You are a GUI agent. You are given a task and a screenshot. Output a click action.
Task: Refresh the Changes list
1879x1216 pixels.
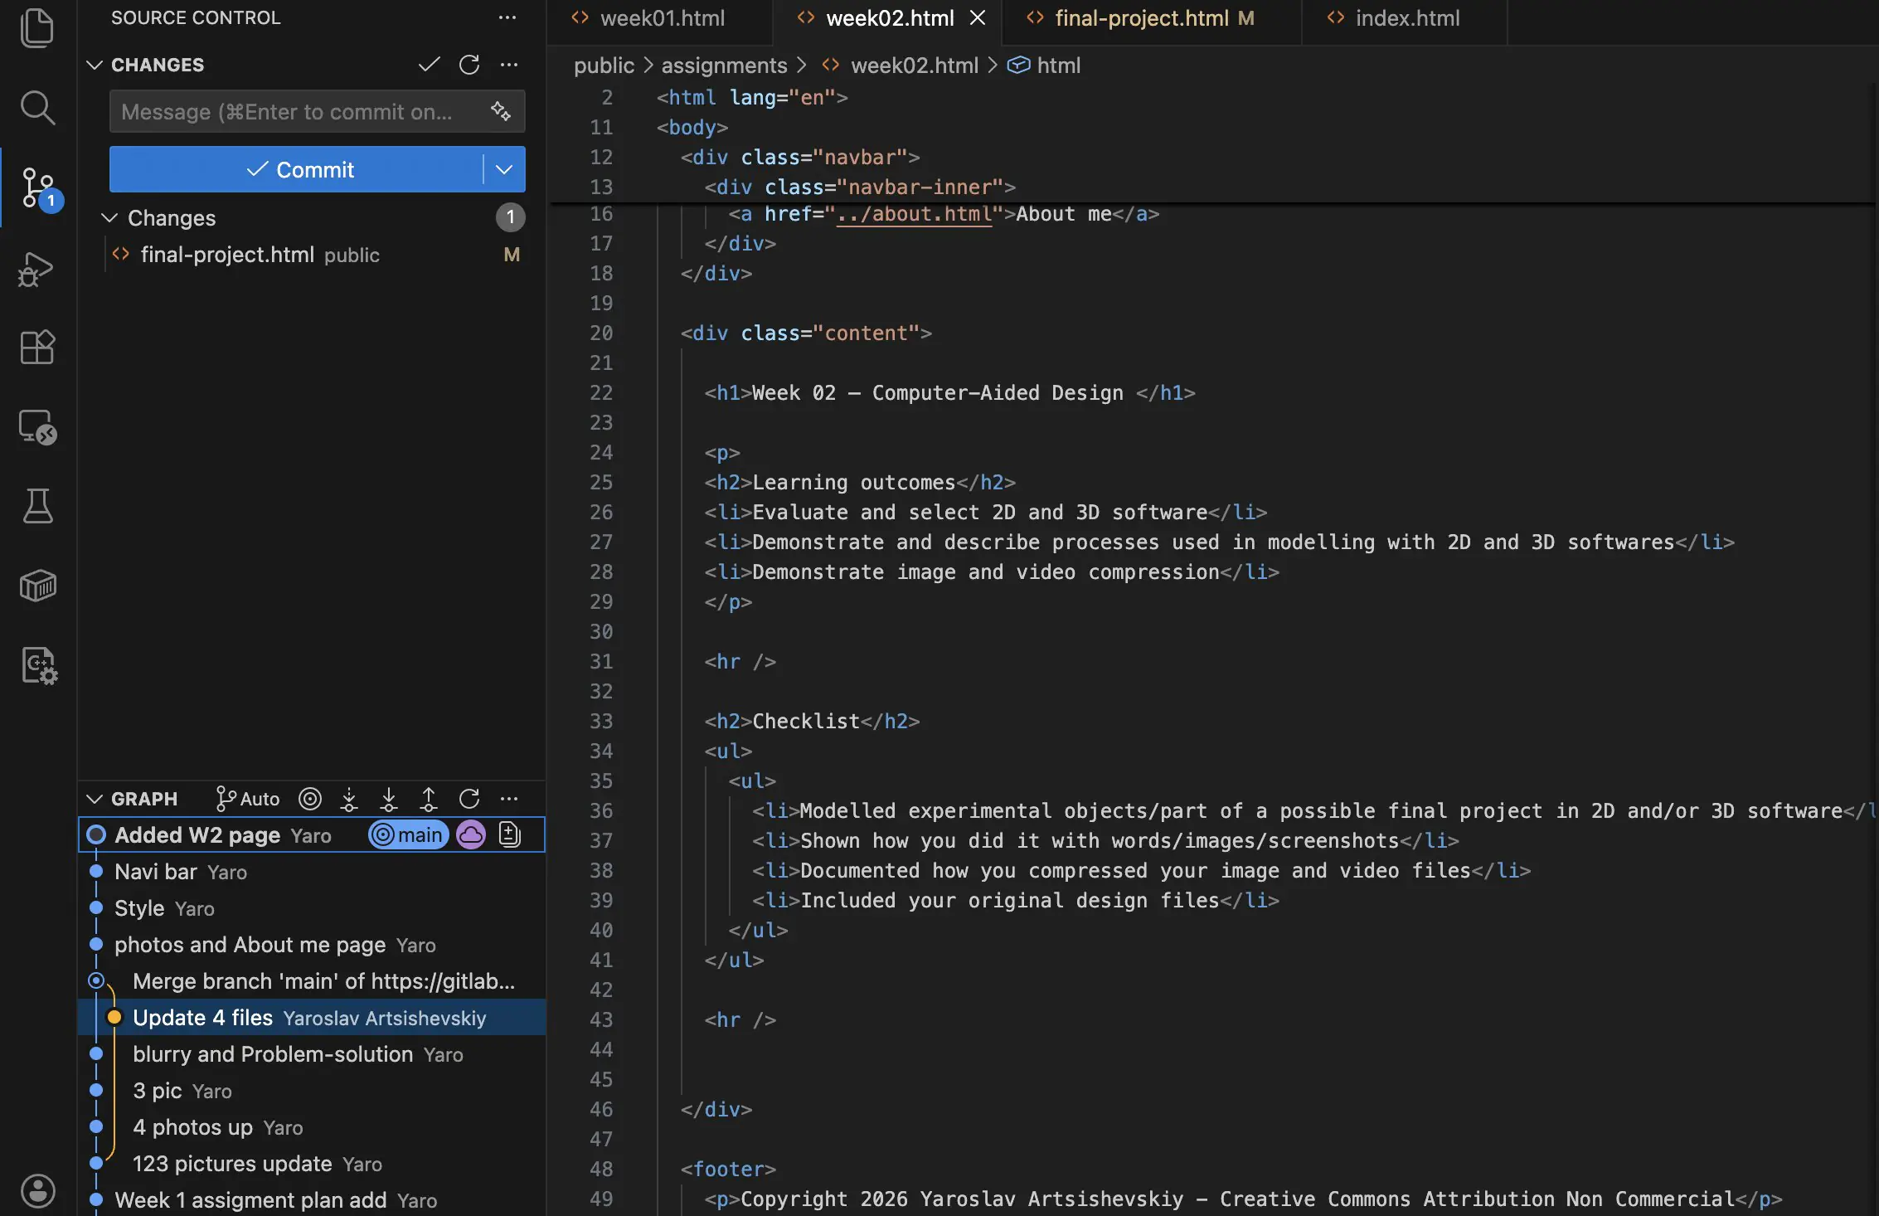click(469, 64)
